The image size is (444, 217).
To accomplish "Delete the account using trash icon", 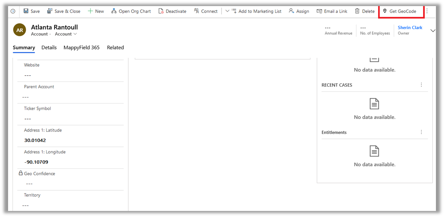I will click(x=357, y=11).
